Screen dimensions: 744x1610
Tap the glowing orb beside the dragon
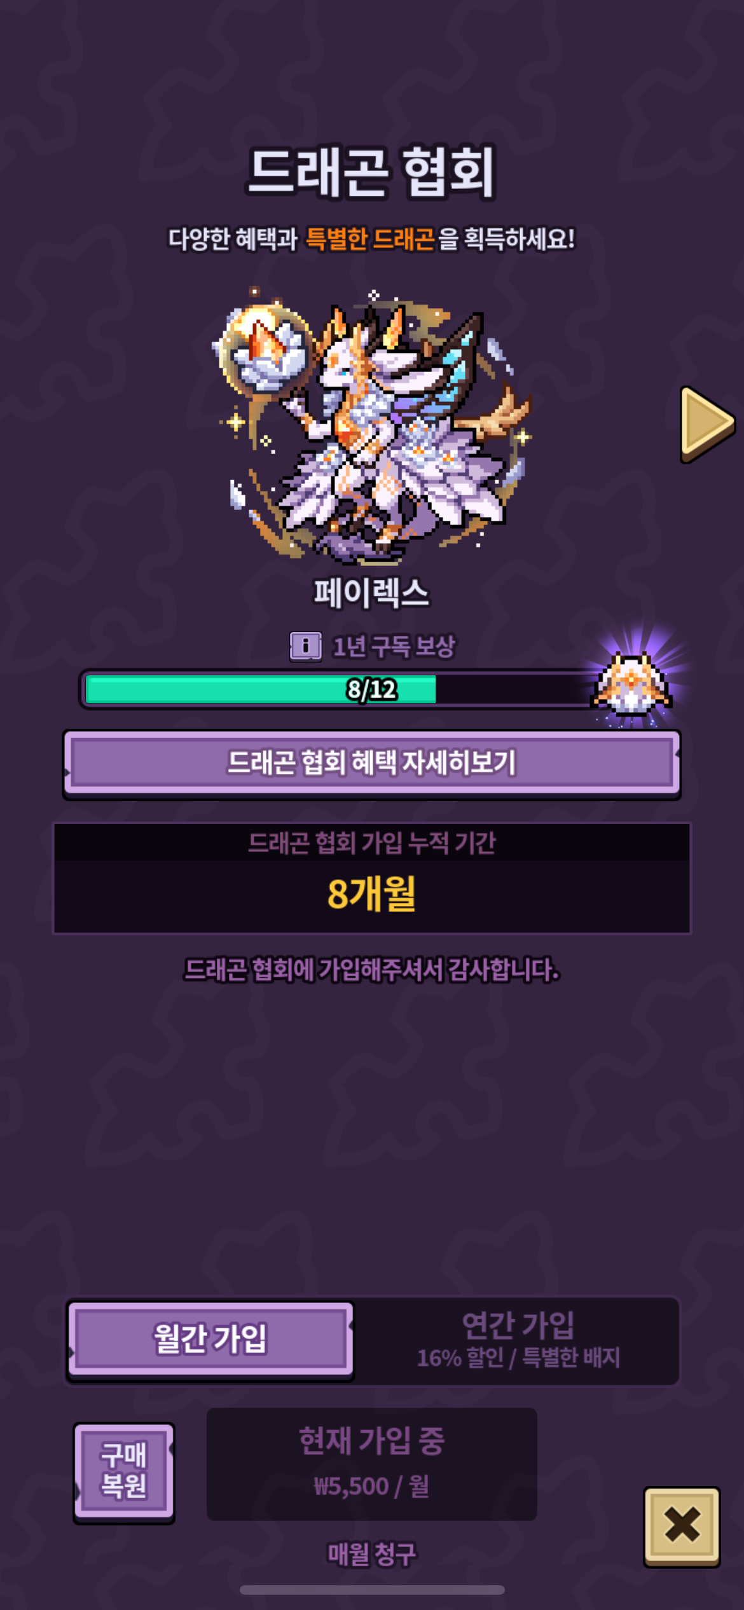[264, 347]
